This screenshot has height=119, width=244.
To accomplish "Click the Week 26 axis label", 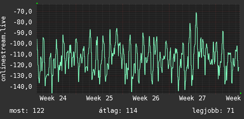I will (x=146, y=98).
